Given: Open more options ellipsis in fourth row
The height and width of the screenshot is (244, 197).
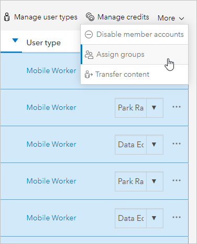Looking at the screenshot, I should point(177,180).
